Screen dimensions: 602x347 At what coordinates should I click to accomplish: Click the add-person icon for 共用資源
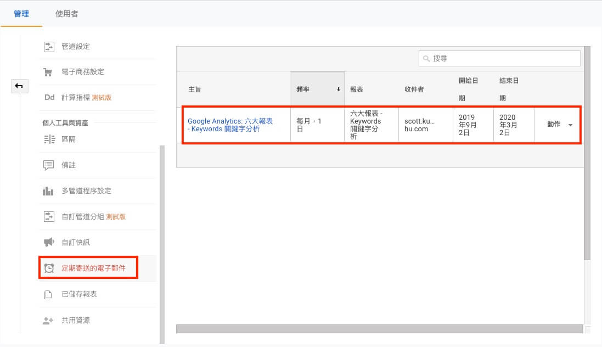48,321
